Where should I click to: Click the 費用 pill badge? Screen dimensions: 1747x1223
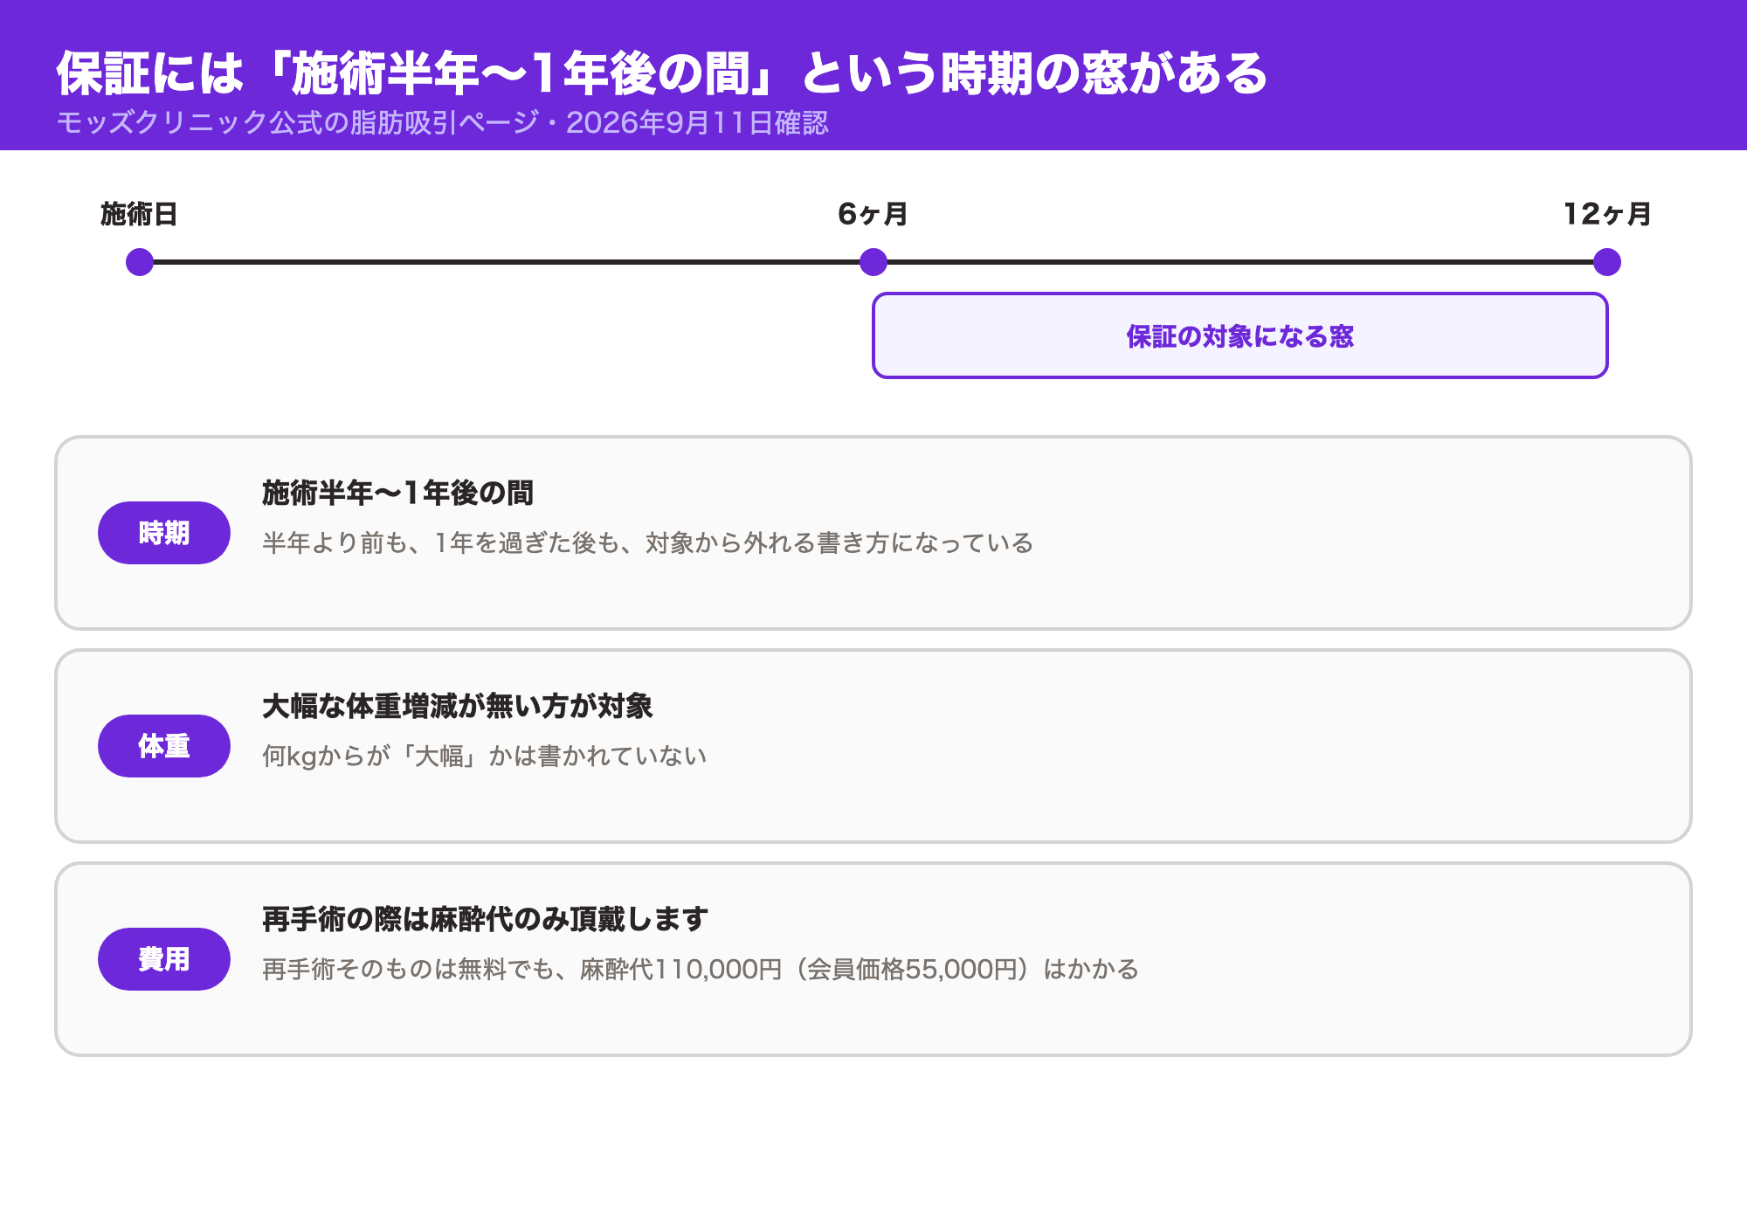click(164, 959)
